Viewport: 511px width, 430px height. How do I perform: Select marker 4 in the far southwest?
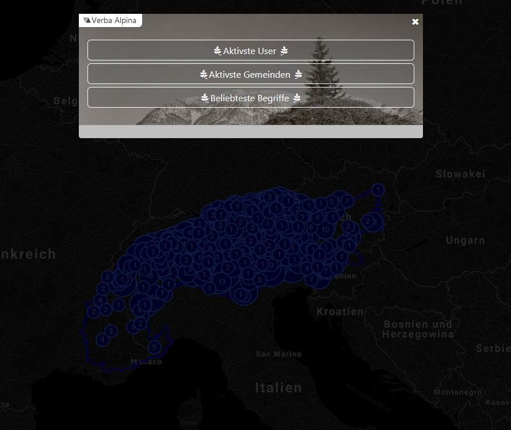103,340
